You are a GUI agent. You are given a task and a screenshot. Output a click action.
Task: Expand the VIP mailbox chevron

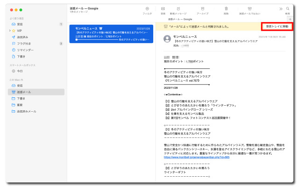point(10,31)
